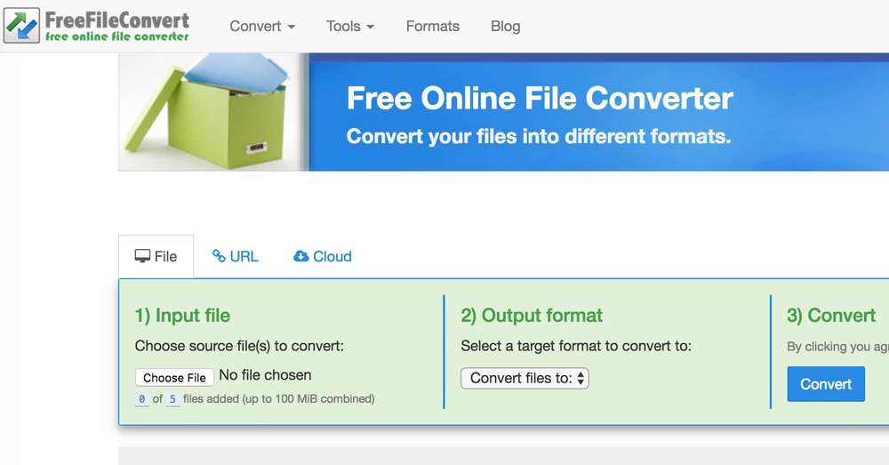Screen dimensions: 889x465
Task: Click the 5 maximum files number
Action: tap(173, 399)
